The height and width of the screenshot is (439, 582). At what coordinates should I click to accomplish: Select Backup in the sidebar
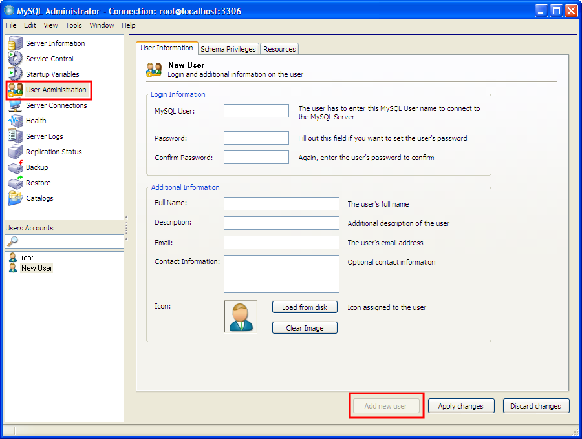[37, 167]
